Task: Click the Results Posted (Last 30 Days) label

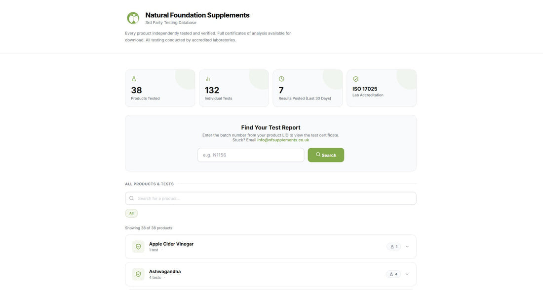Action: (305, 98)
